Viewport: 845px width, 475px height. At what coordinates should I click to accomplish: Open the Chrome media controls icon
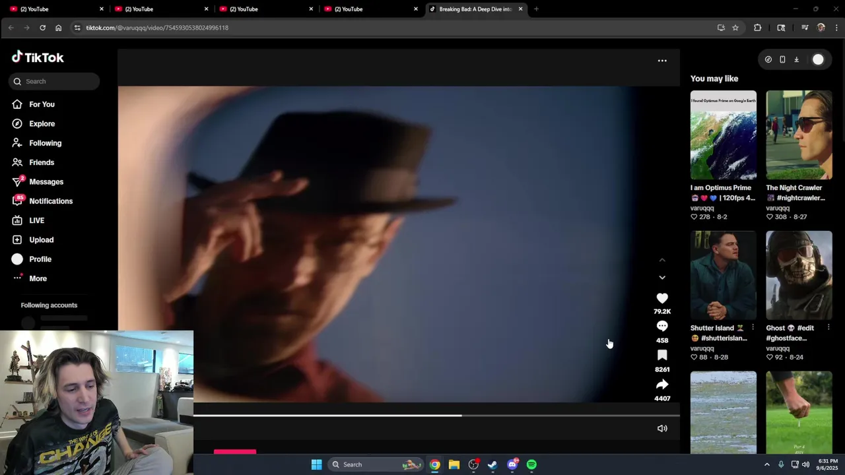point(805,28)
